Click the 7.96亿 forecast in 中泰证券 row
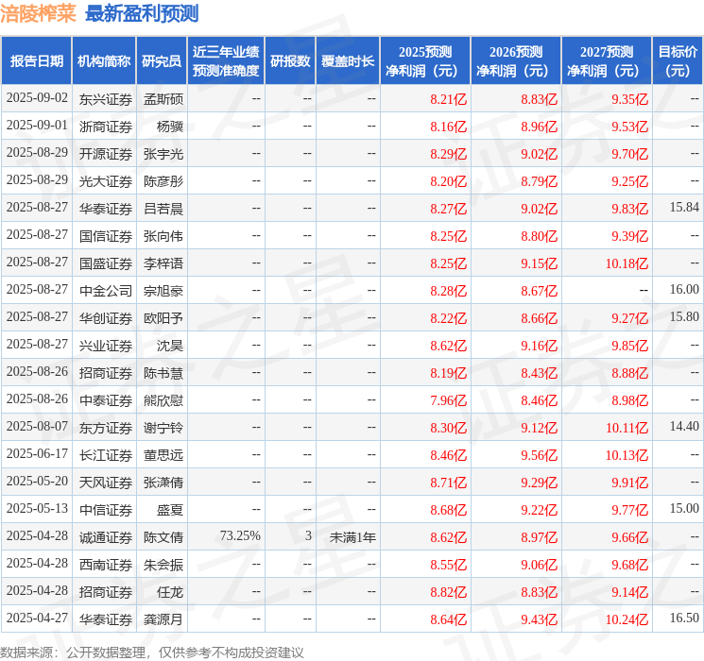704x661 pixels. click(448, 399)
